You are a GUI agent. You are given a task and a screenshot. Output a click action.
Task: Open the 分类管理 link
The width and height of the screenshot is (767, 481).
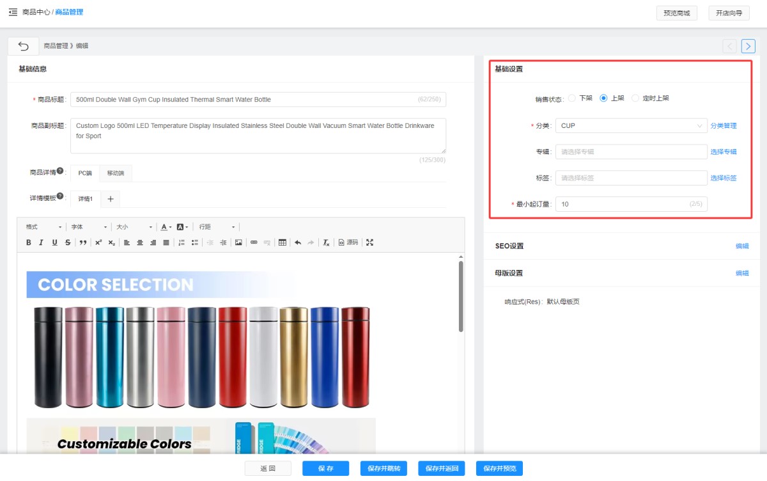[x=724, y=126]
